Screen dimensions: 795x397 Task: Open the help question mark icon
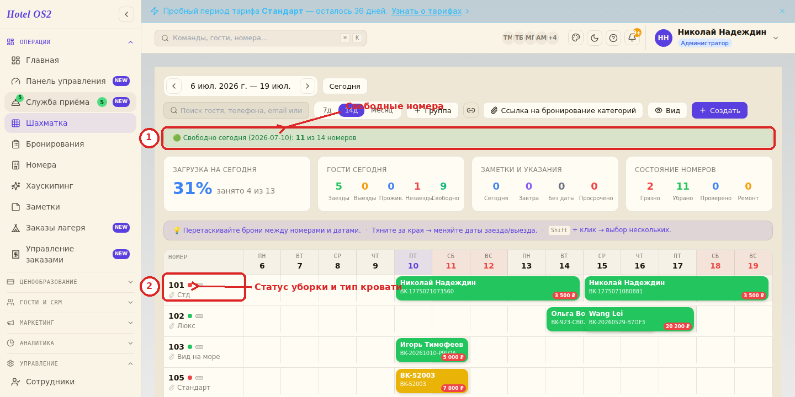[x=613, y=38]
